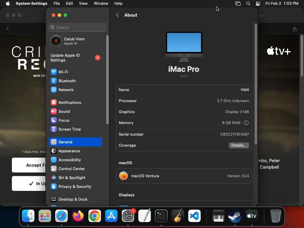Open Control Center in menu bar
The image size is (304, 228).
click(x=258, y=4)
